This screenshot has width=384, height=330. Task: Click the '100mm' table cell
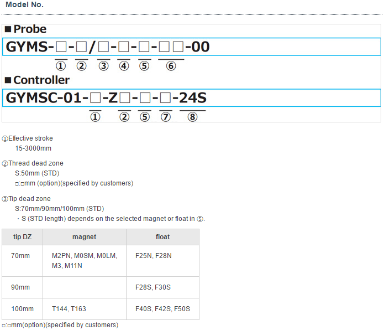click(22, 308)
